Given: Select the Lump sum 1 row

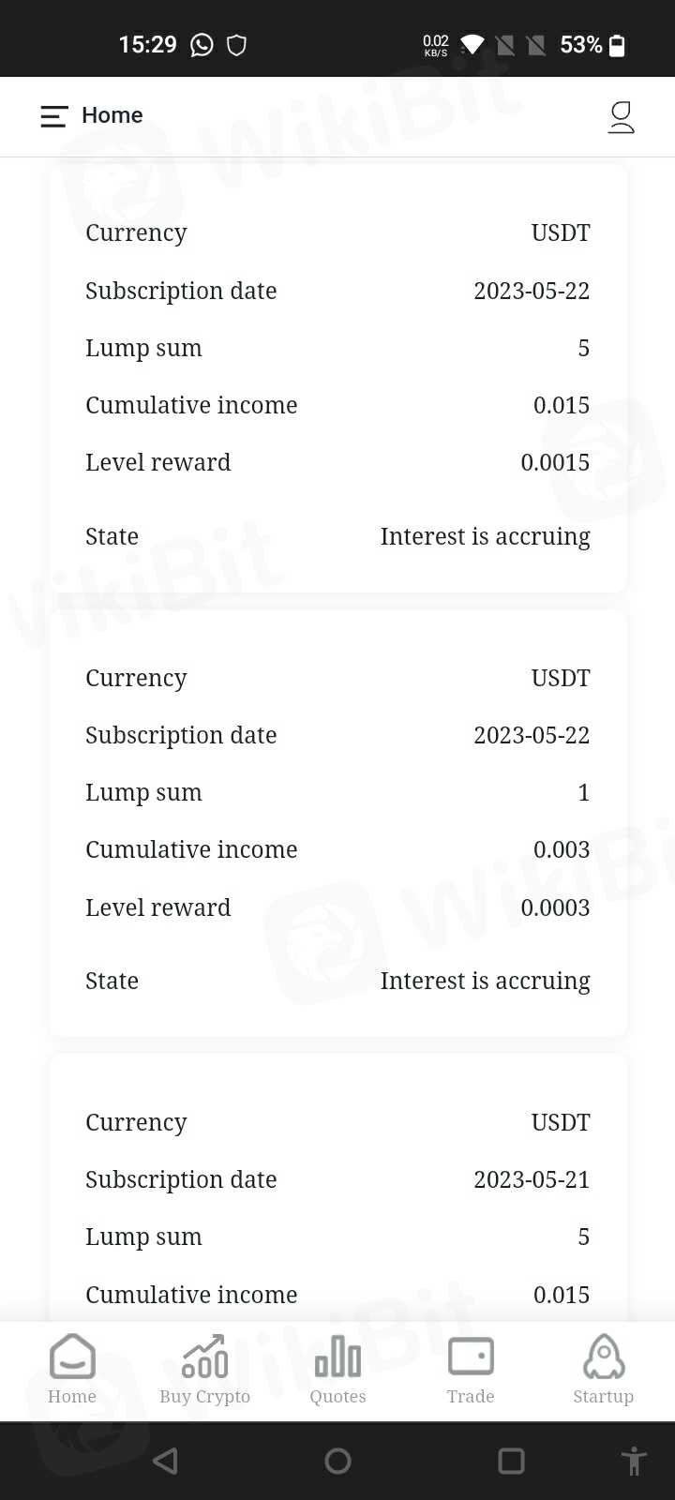Looking at the screenshot, I should tap(337, 792).
